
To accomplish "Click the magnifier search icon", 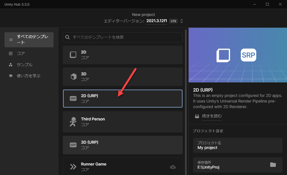I will click(67, 37).
